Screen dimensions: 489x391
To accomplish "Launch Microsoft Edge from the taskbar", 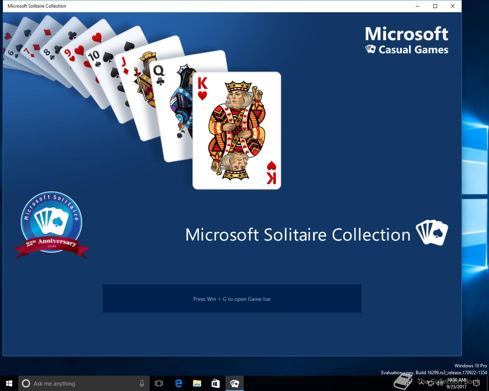I will 178,383.
